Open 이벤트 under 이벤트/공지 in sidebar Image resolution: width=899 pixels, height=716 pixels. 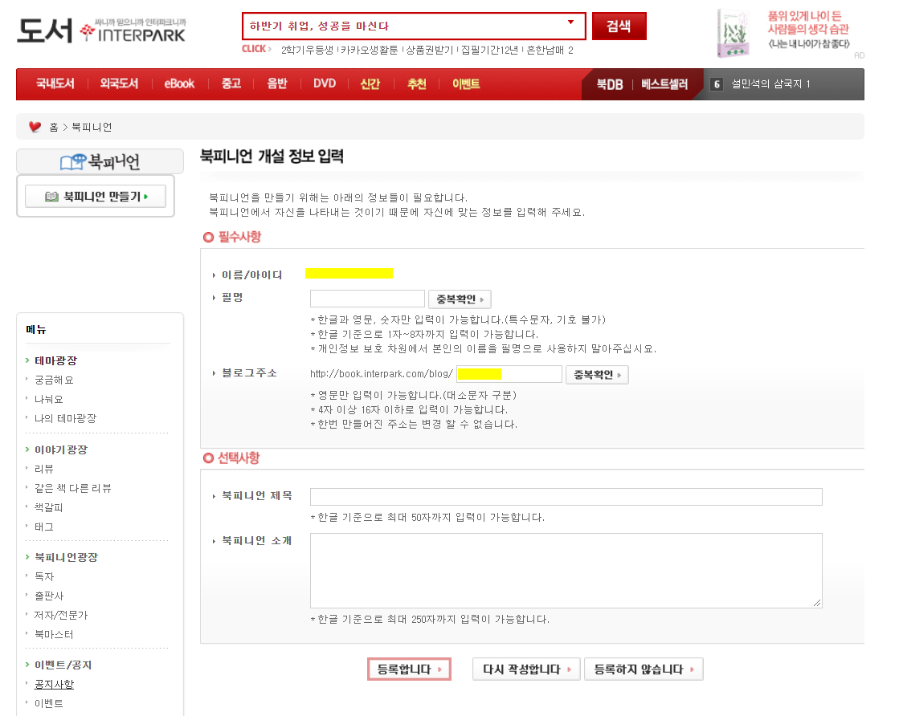click(49, 703)
